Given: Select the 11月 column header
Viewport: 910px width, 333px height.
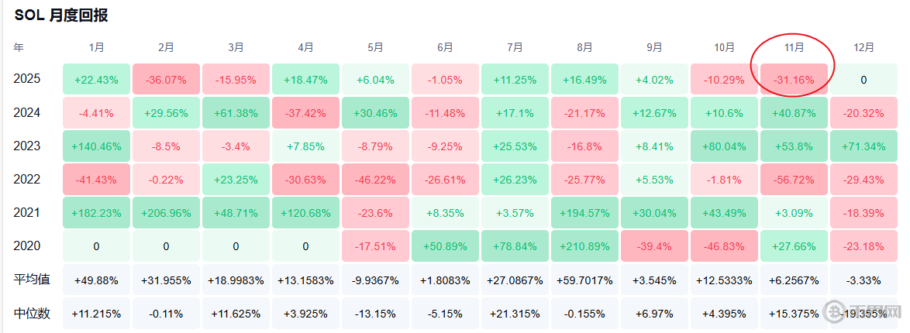Looking at the screenshot, I should (794, 47).
